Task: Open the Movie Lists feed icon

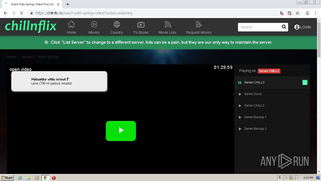Action: [x=168, y=24]
